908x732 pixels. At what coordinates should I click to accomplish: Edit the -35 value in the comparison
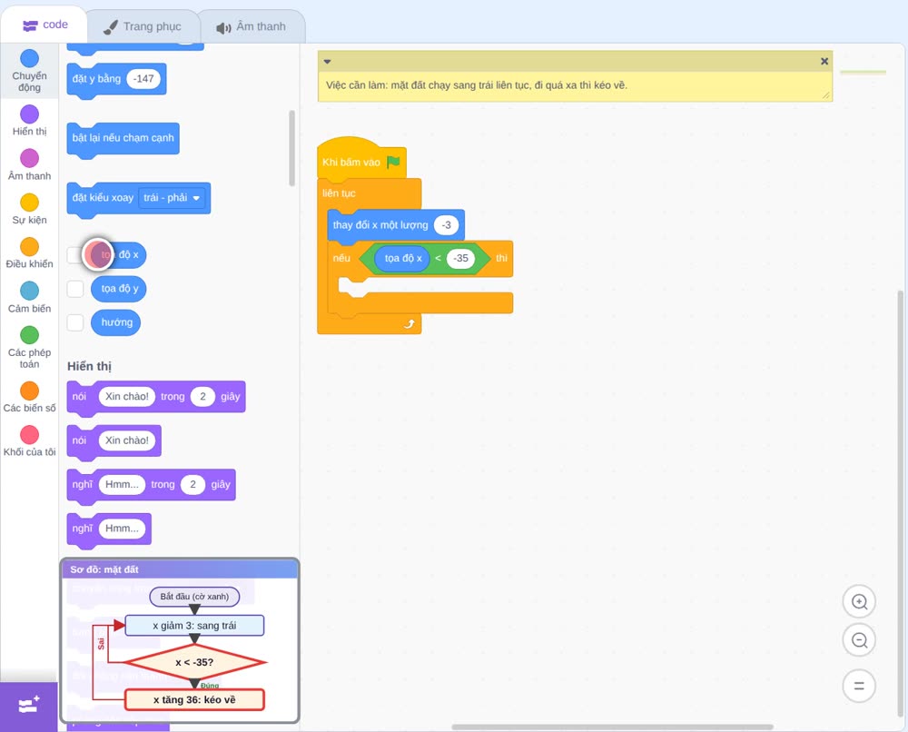point(461,258)
